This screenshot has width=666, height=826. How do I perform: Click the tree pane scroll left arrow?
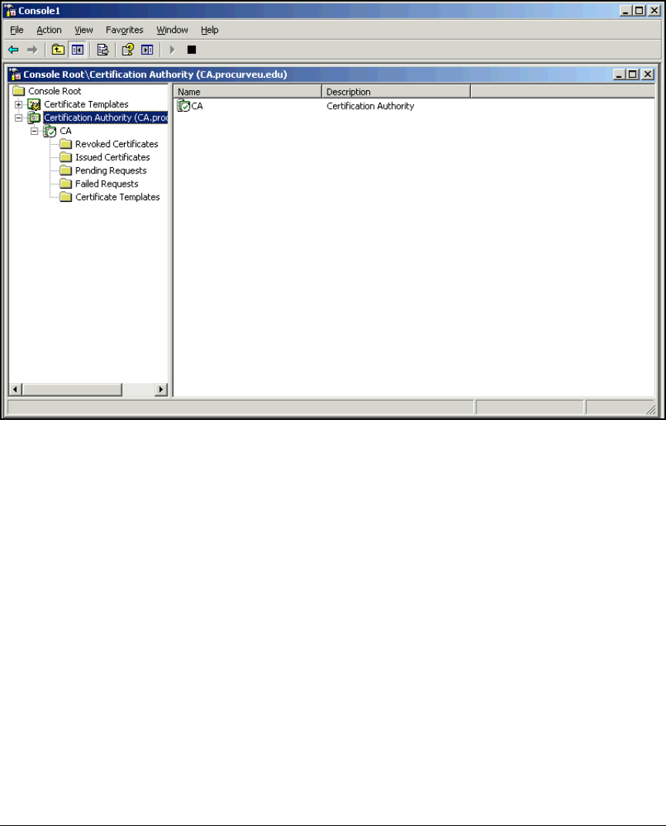pos(15,389)
